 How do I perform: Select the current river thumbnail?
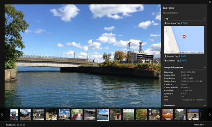103,115
